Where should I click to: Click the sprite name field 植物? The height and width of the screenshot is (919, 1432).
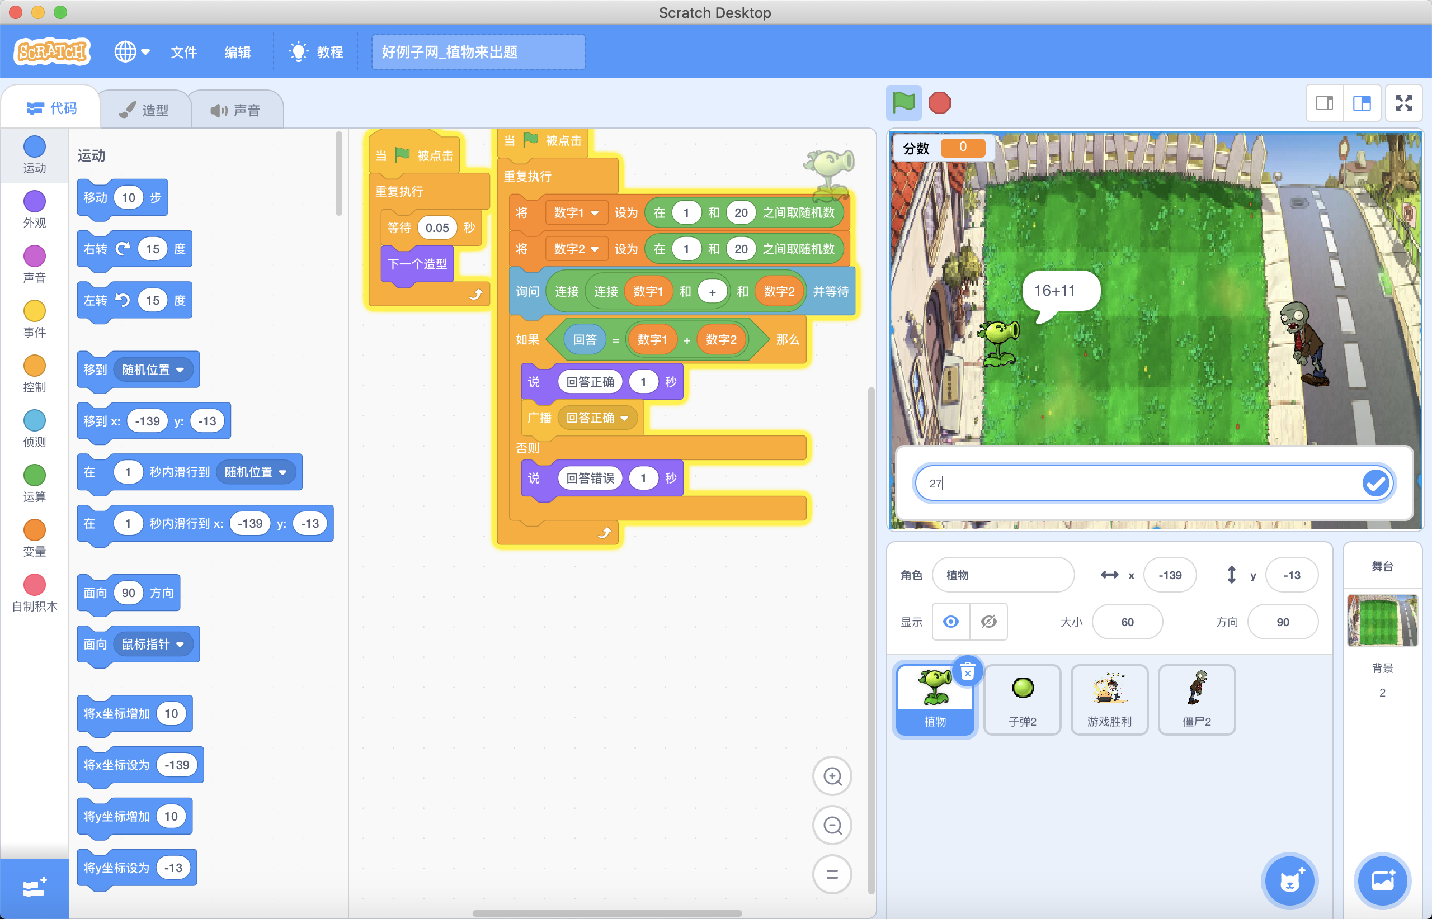(1003, 575)
